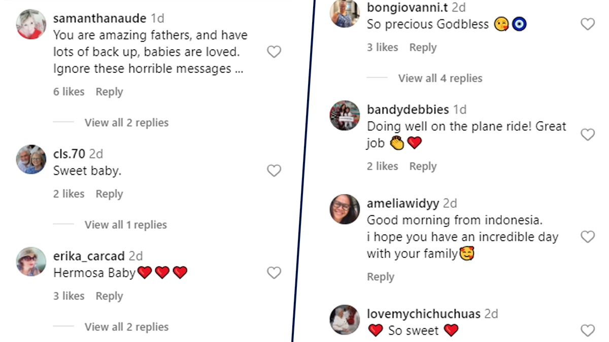Expand the 1 reply under cls.70
This screenshot has width=609, height=342.
[x=125, y=225]
